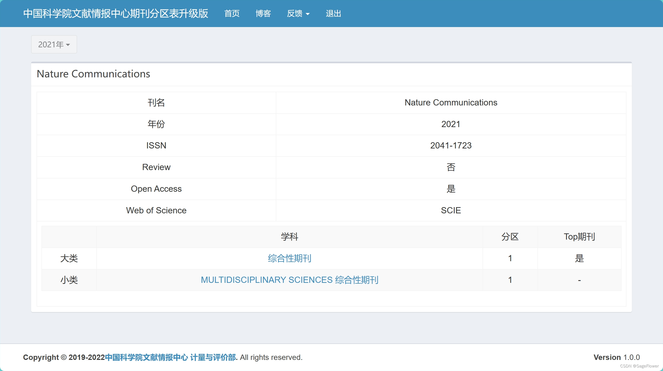Click the Open Access value 是
Screen dimensions: 663x371
[x=451, y=189]
